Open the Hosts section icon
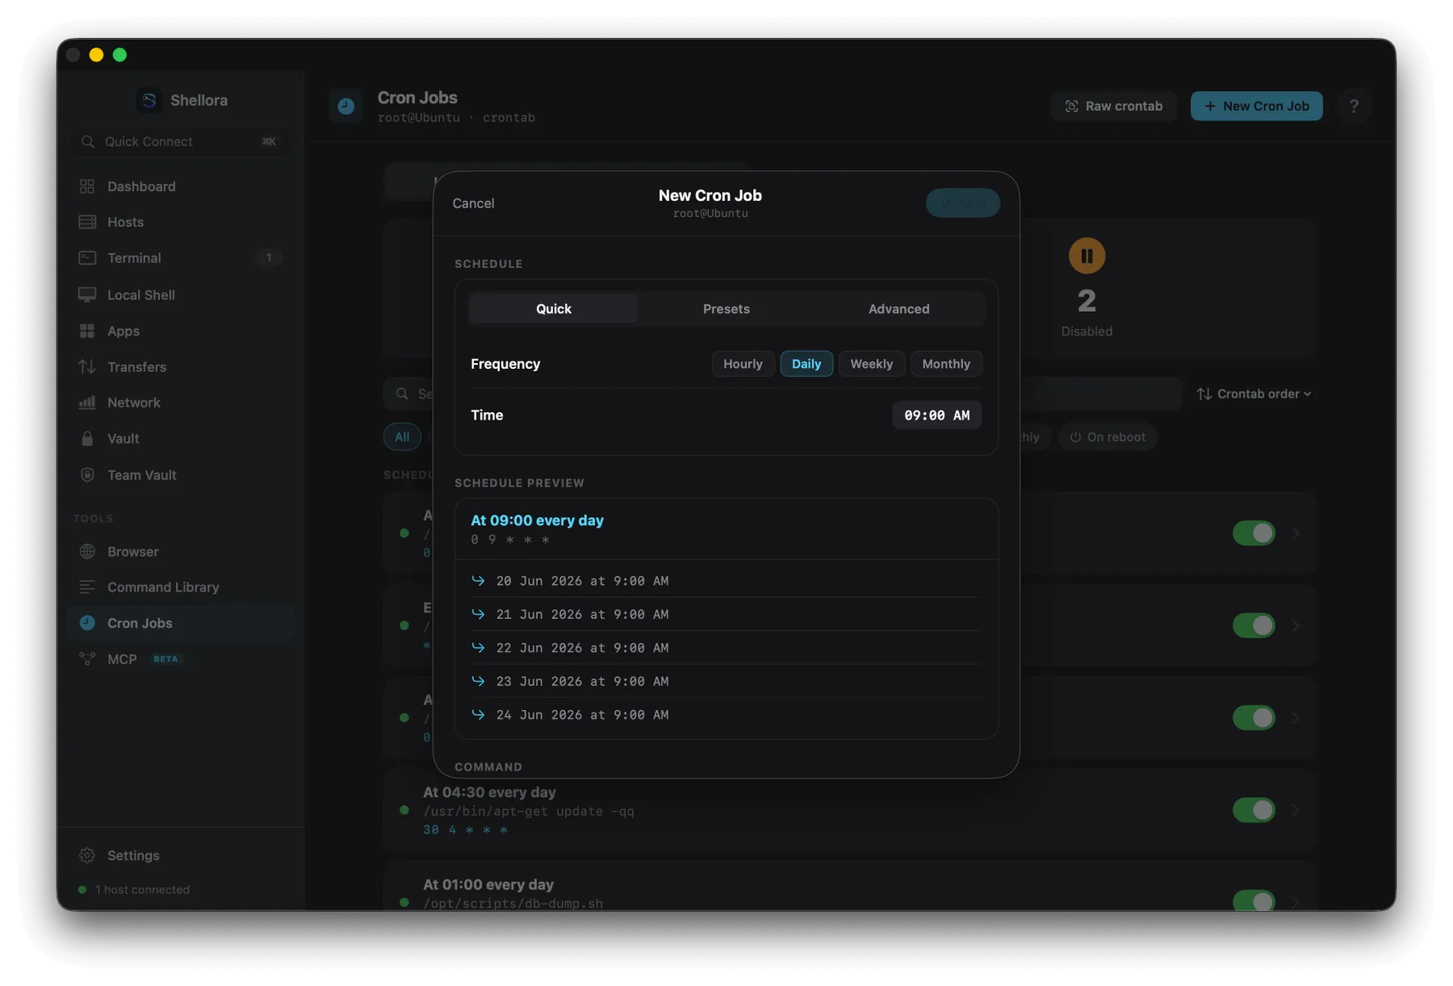1453x986 pixels. [x=87, y=222]
